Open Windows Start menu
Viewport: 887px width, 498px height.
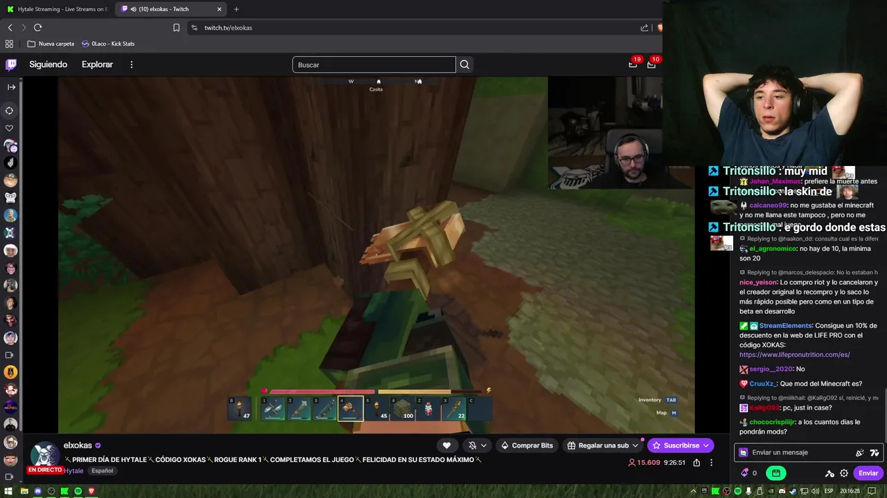(x=8, y=491)
